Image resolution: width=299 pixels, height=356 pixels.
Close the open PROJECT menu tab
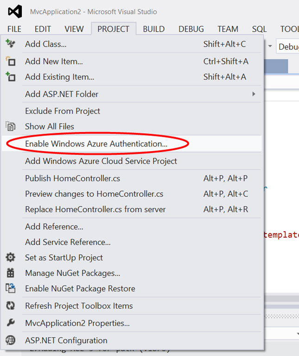click(114, 29)
